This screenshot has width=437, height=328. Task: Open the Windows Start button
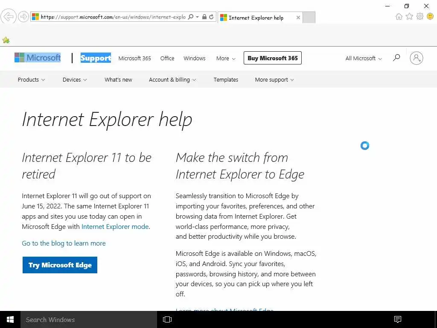point(10,319)
